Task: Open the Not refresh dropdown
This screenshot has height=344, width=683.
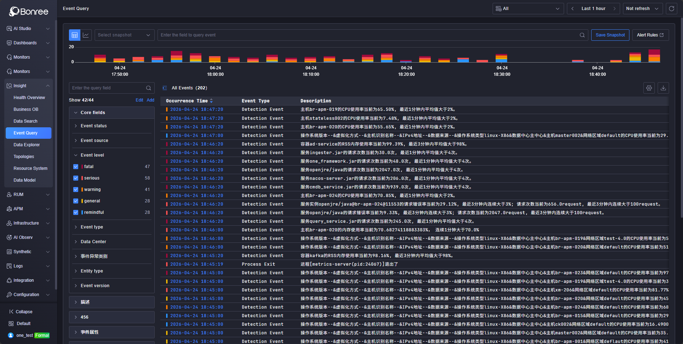Action: [x=643, y=9]
